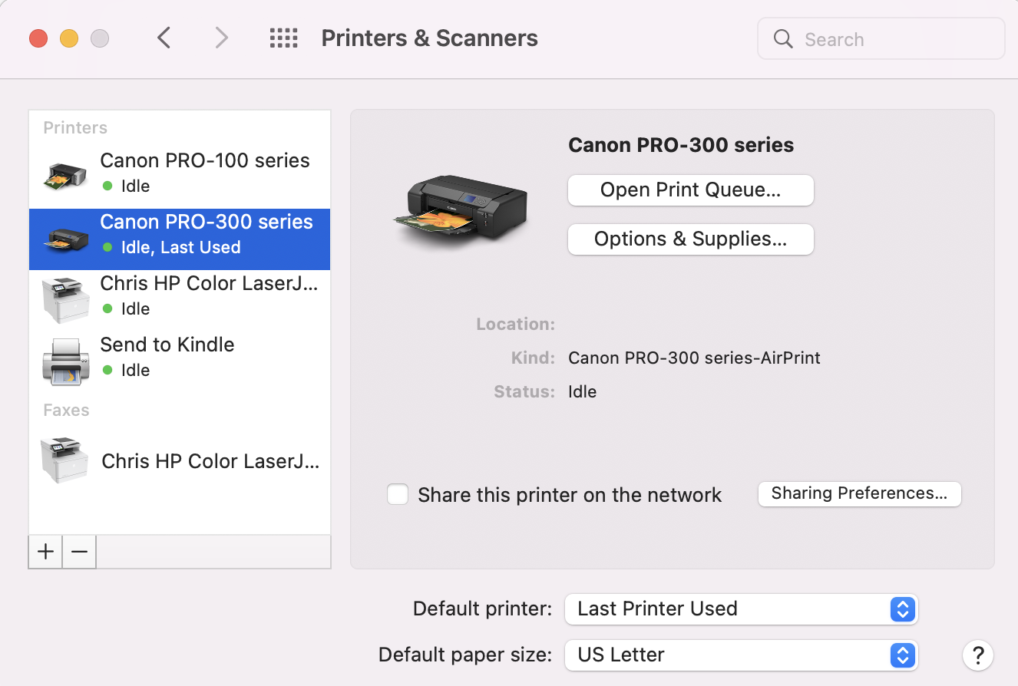Click the forward chevron arrow

coord(221,38)
